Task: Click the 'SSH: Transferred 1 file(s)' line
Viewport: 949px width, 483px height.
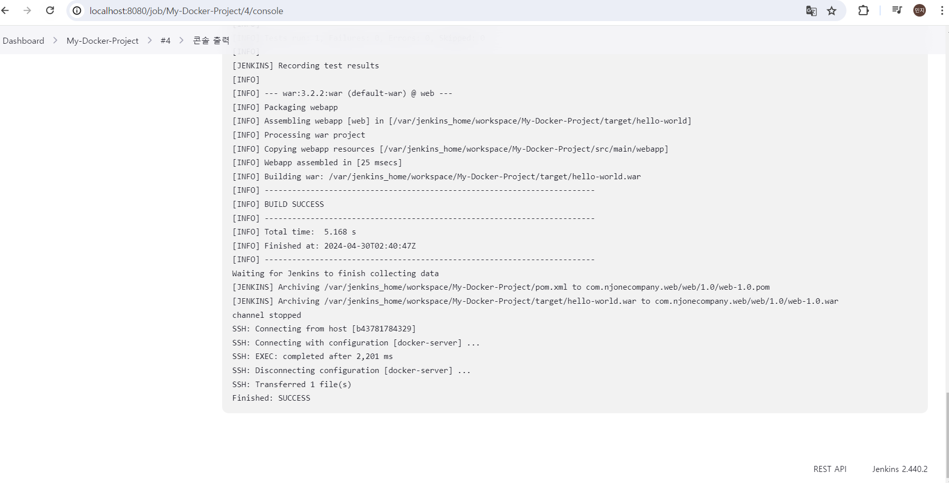Action: [292, 385]
